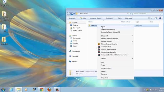Launch Firefox from the taskbar
The height and width of the screenshot is (92, 164).
click(x=49, y=90)
